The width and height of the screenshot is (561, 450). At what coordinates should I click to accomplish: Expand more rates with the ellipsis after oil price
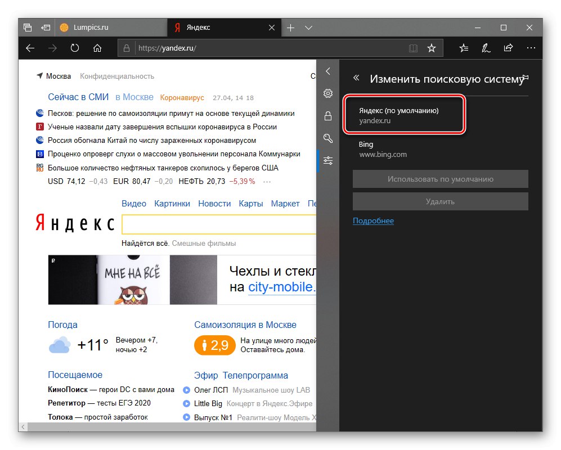pos(267,182)
